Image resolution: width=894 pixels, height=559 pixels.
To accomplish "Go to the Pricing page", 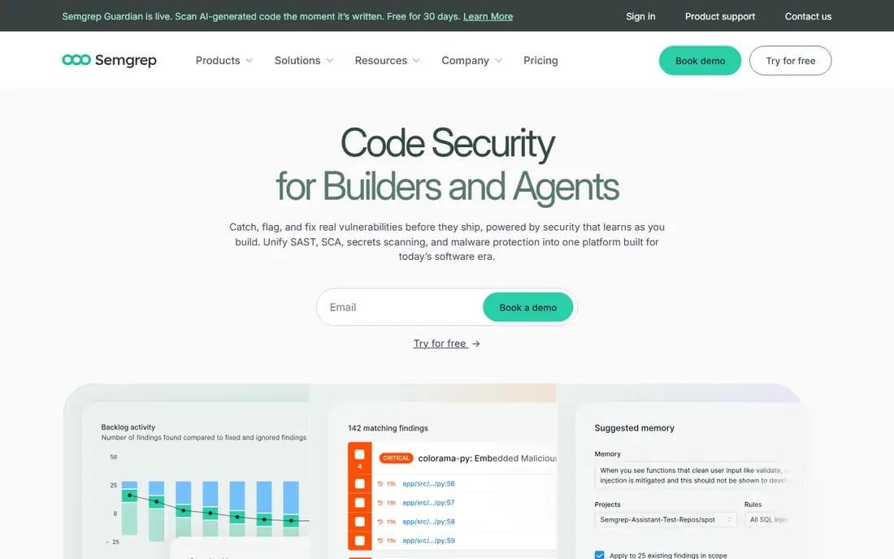I will (x=540, y=60).
